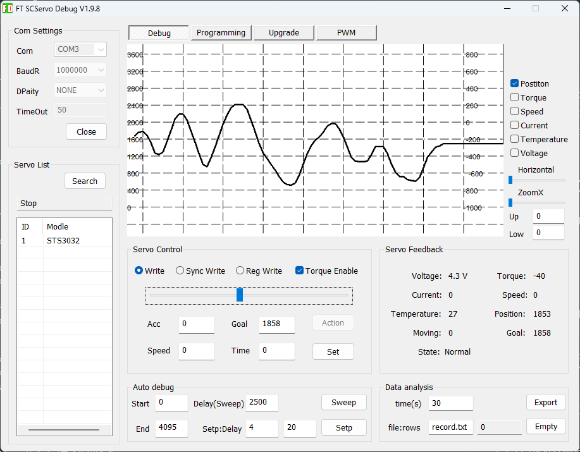Select servo ID 1 STS3032 row
Viewport: 580px width, 452px height.
click(x=65, y=241)
